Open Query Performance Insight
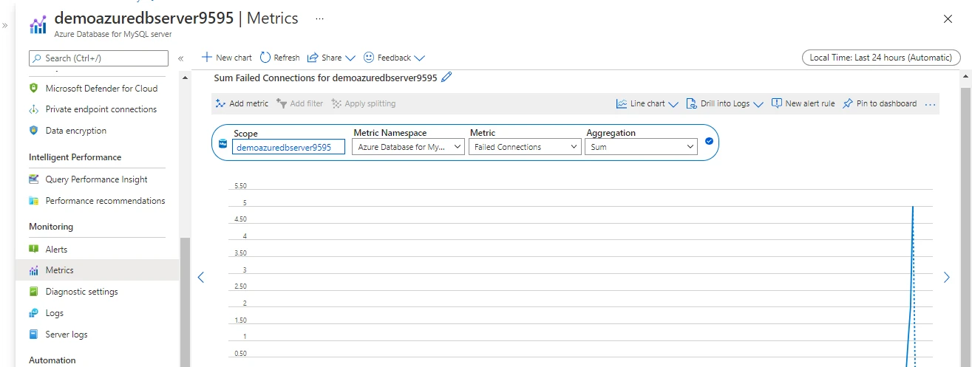972x367 pixels. pos(96,179)
